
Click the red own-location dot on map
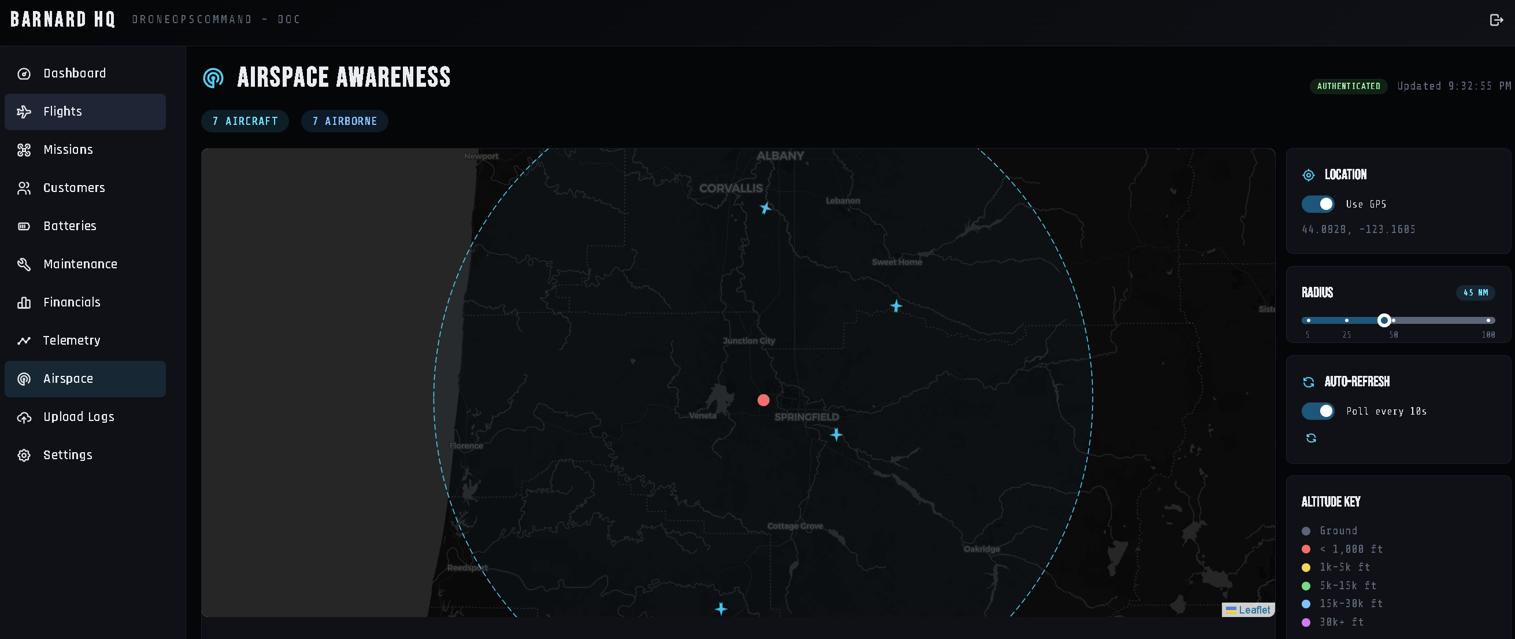pos(764,400)
